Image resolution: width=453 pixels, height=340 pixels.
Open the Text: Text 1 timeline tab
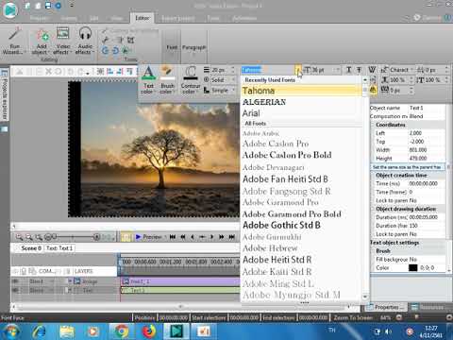(x=59, y=248)
